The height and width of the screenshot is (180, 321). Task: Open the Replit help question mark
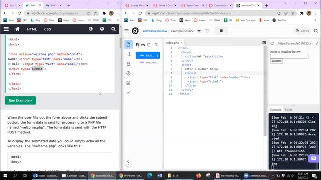tap(128, 163)
